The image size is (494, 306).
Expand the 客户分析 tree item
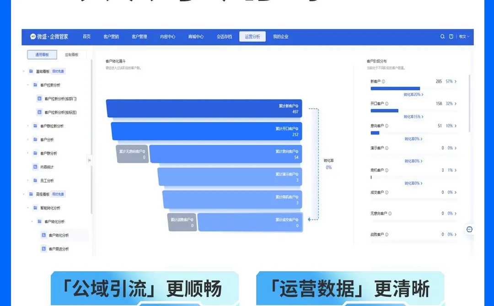coord(28,139)
